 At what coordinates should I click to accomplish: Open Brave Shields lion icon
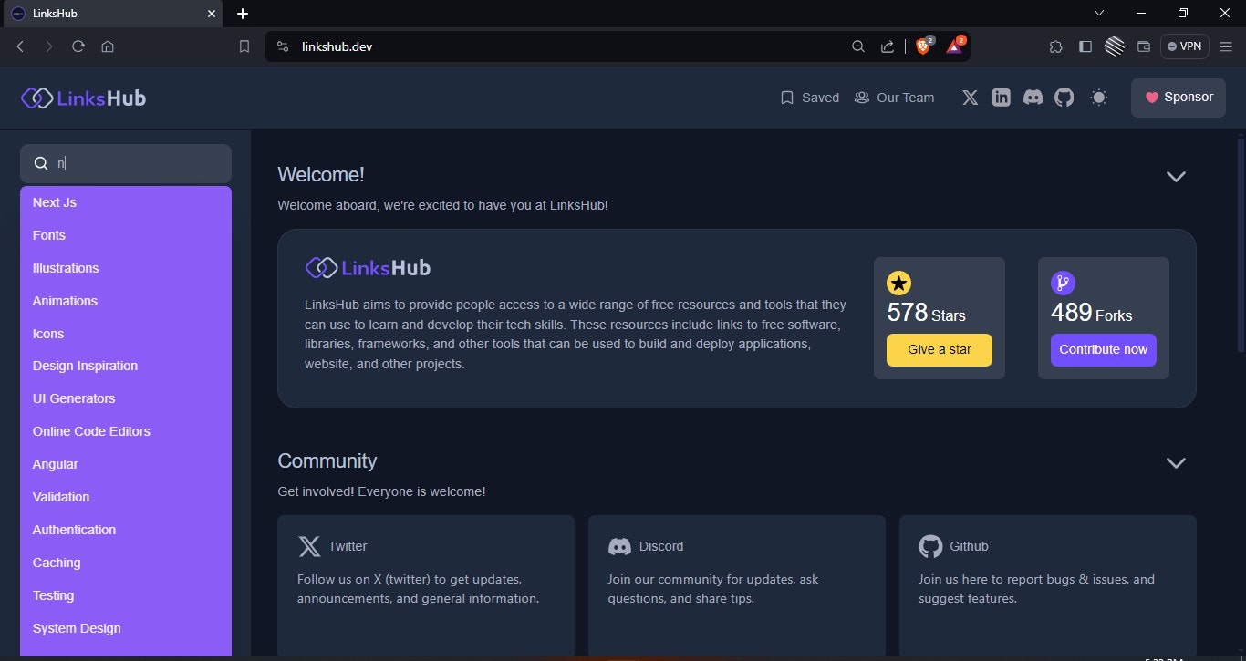coord(923,46)
